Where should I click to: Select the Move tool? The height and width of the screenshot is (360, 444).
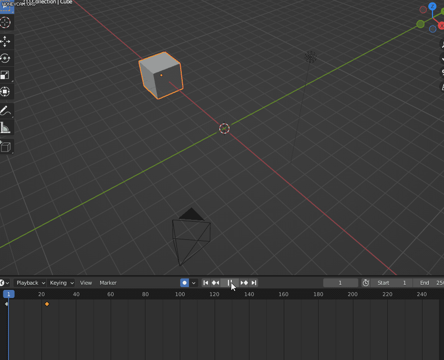click(x=5, y=41)
